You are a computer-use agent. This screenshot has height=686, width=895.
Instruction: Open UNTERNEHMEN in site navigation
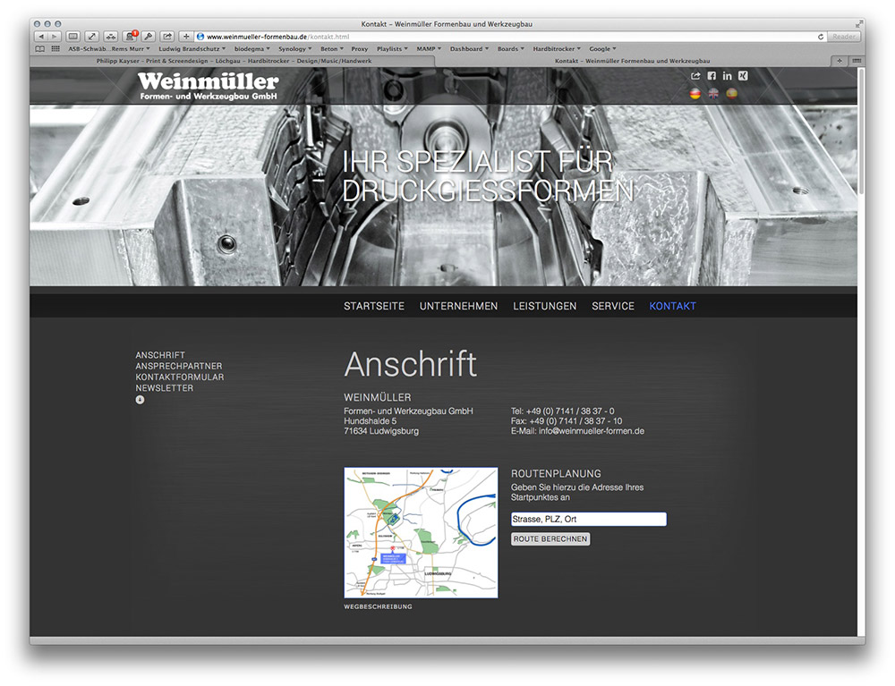[x=458, y=306]
